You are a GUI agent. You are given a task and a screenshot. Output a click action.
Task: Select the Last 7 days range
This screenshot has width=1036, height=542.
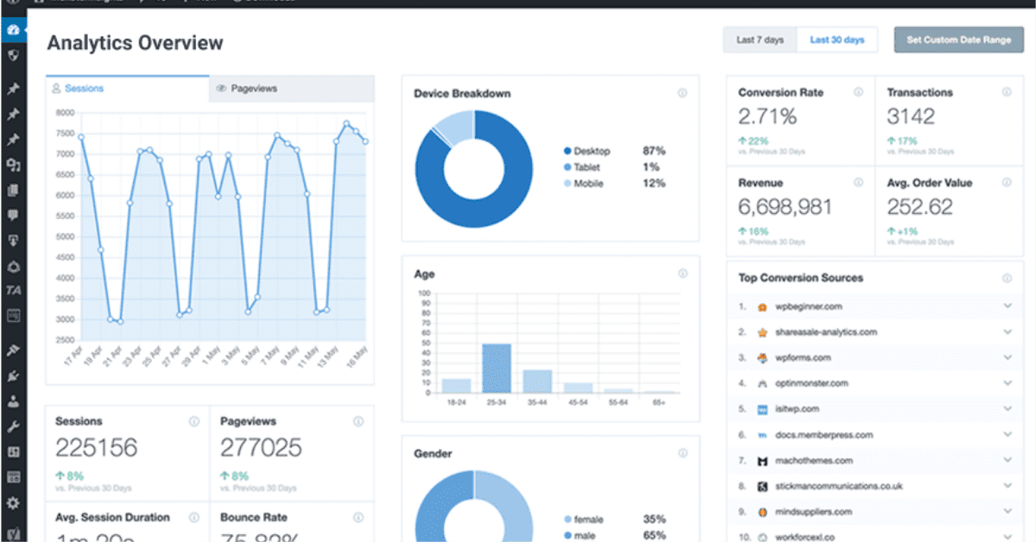coord(760,40)
